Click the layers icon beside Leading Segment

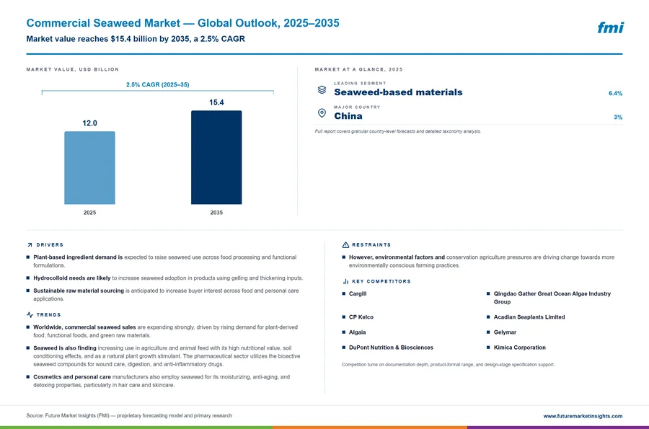click(x=322, y=90)
